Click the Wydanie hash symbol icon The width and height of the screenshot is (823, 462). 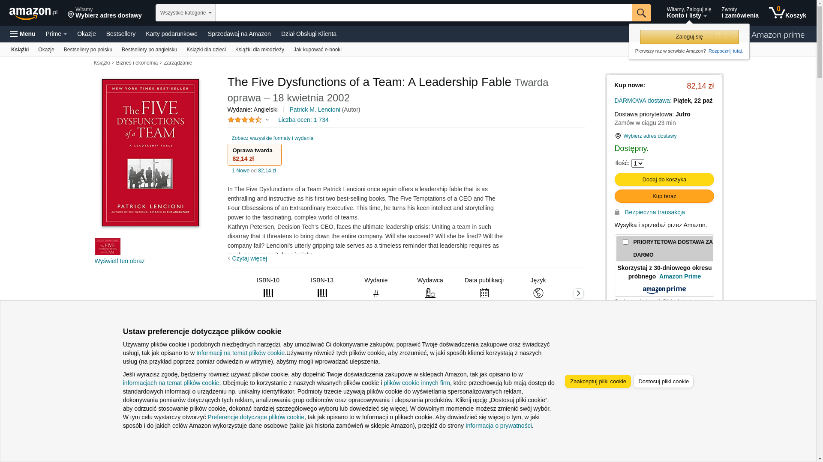coord(376,293)
